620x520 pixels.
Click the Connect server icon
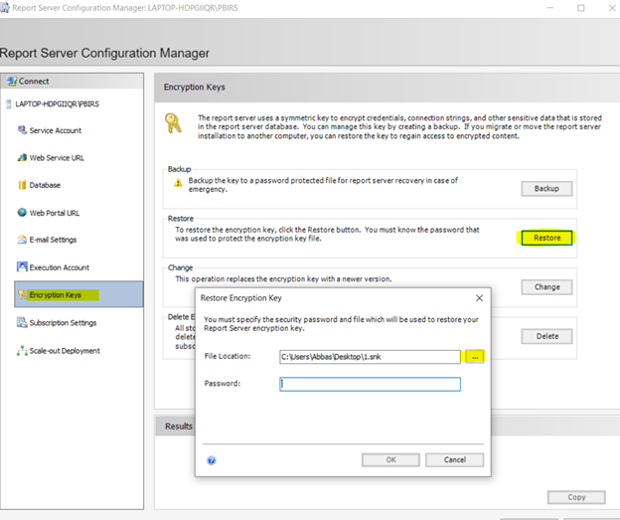[x=12, y=82]
